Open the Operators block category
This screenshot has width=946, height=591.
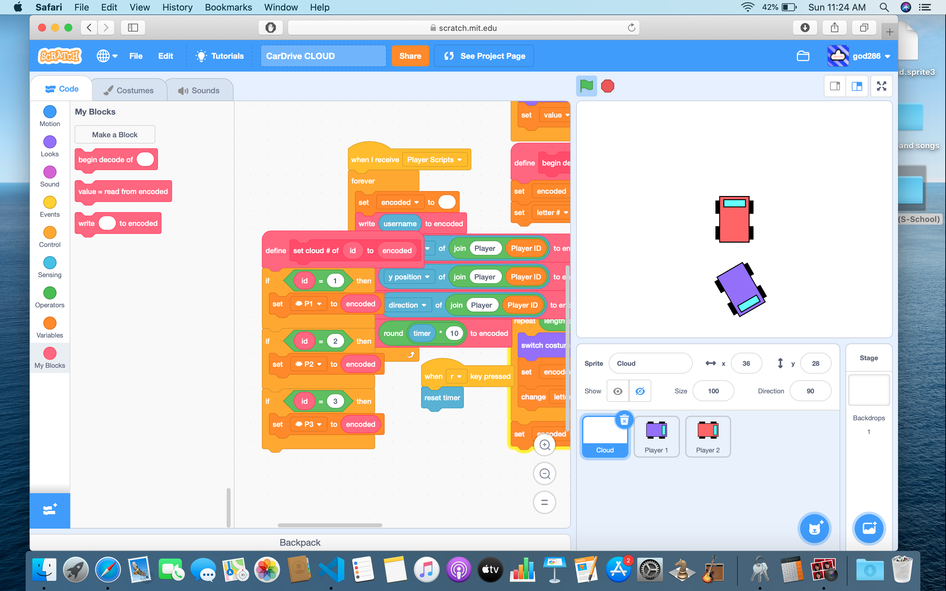(x=49, y=296)
